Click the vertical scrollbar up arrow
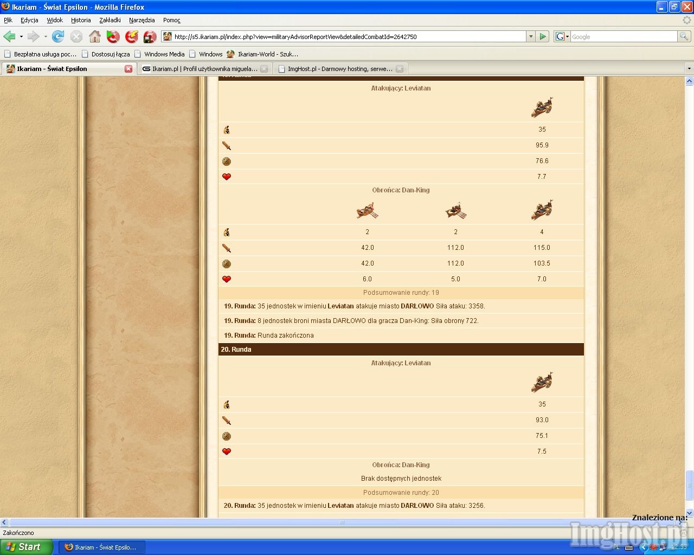 (689, 81)
